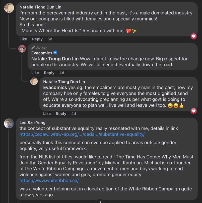Click the Evacomics mention in Natalie's reply
Viewport: 202px width, 203px height.
pyautogui.click(x=55, y=87)
